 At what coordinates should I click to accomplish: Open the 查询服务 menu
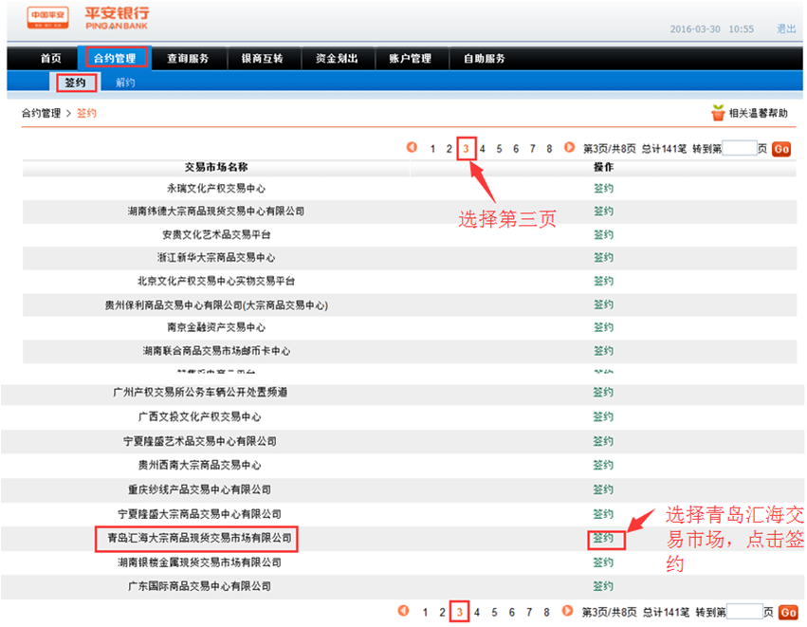coord(188,58)
